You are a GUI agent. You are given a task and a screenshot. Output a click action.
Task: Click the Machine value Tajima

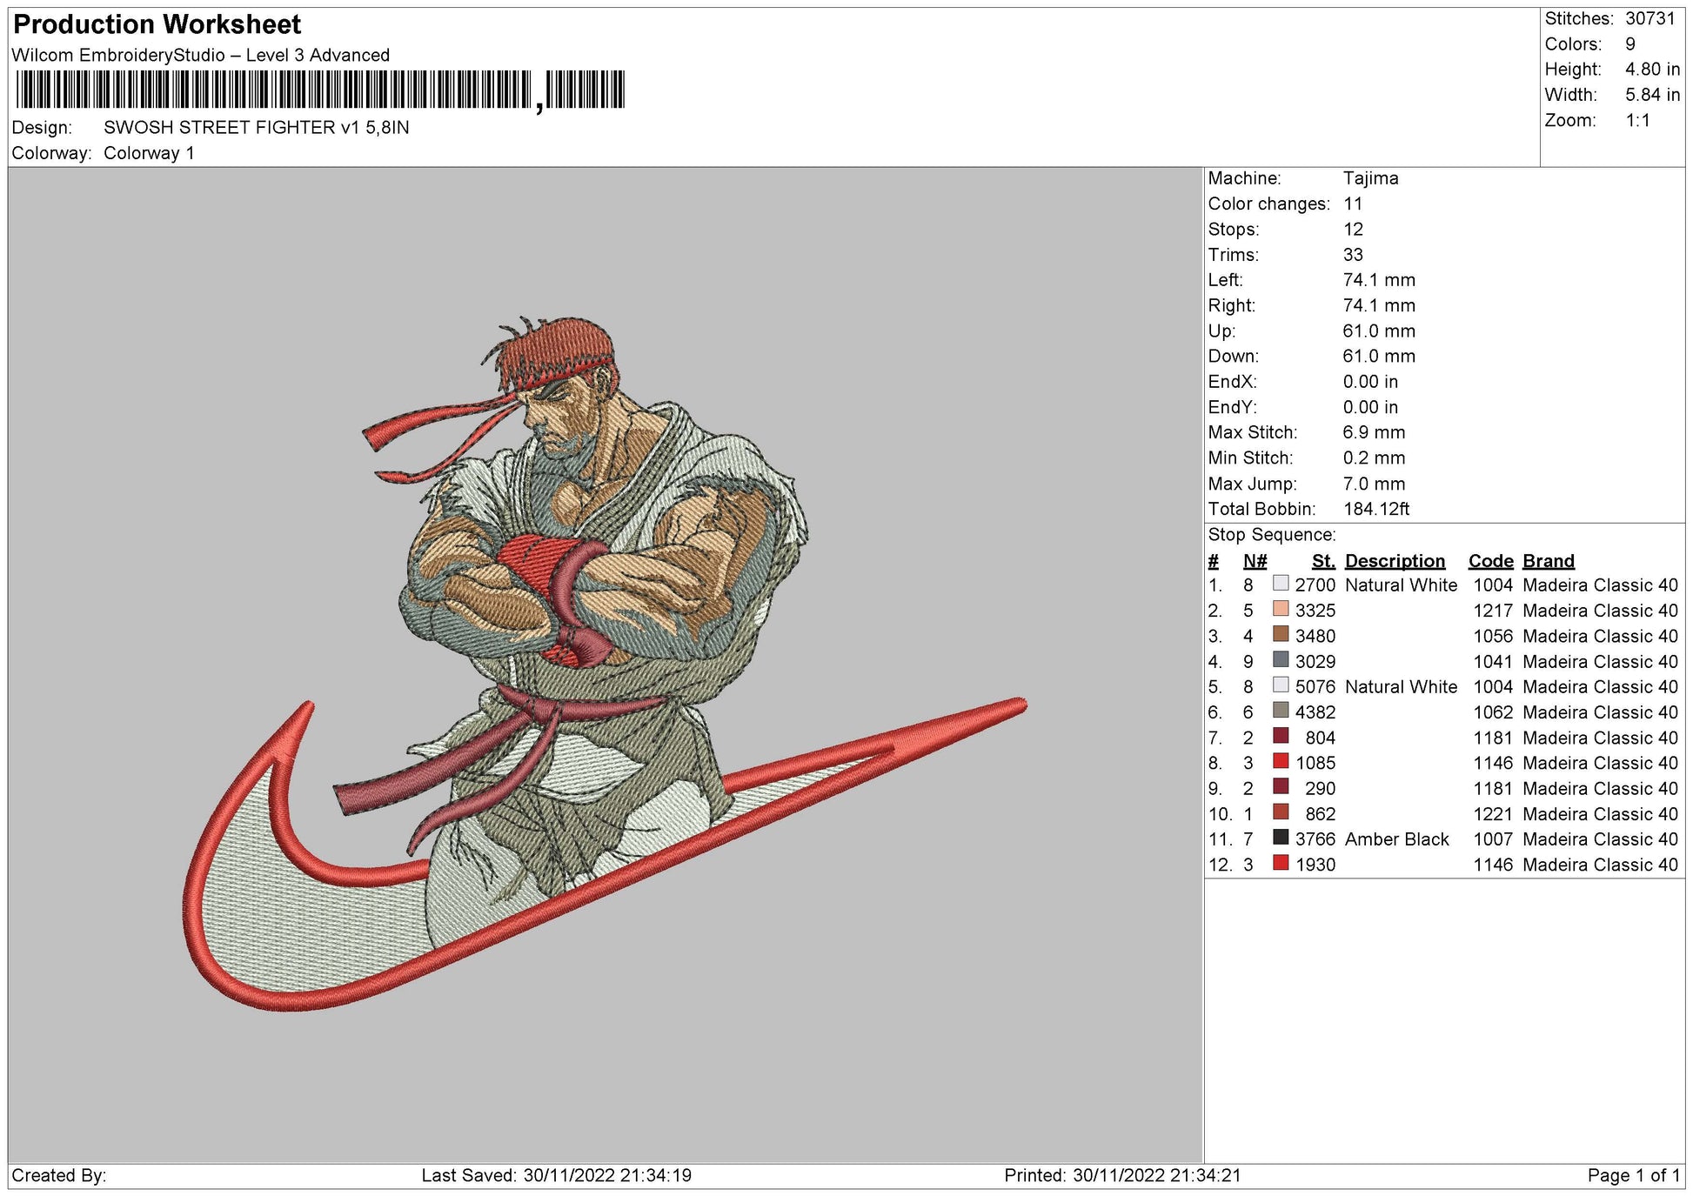(1370, 178)
